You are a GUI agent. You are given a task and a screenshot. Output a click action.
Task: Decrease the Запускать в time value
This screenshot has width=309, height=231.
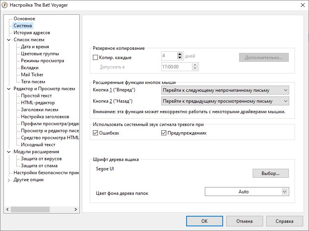pos(195,68)
